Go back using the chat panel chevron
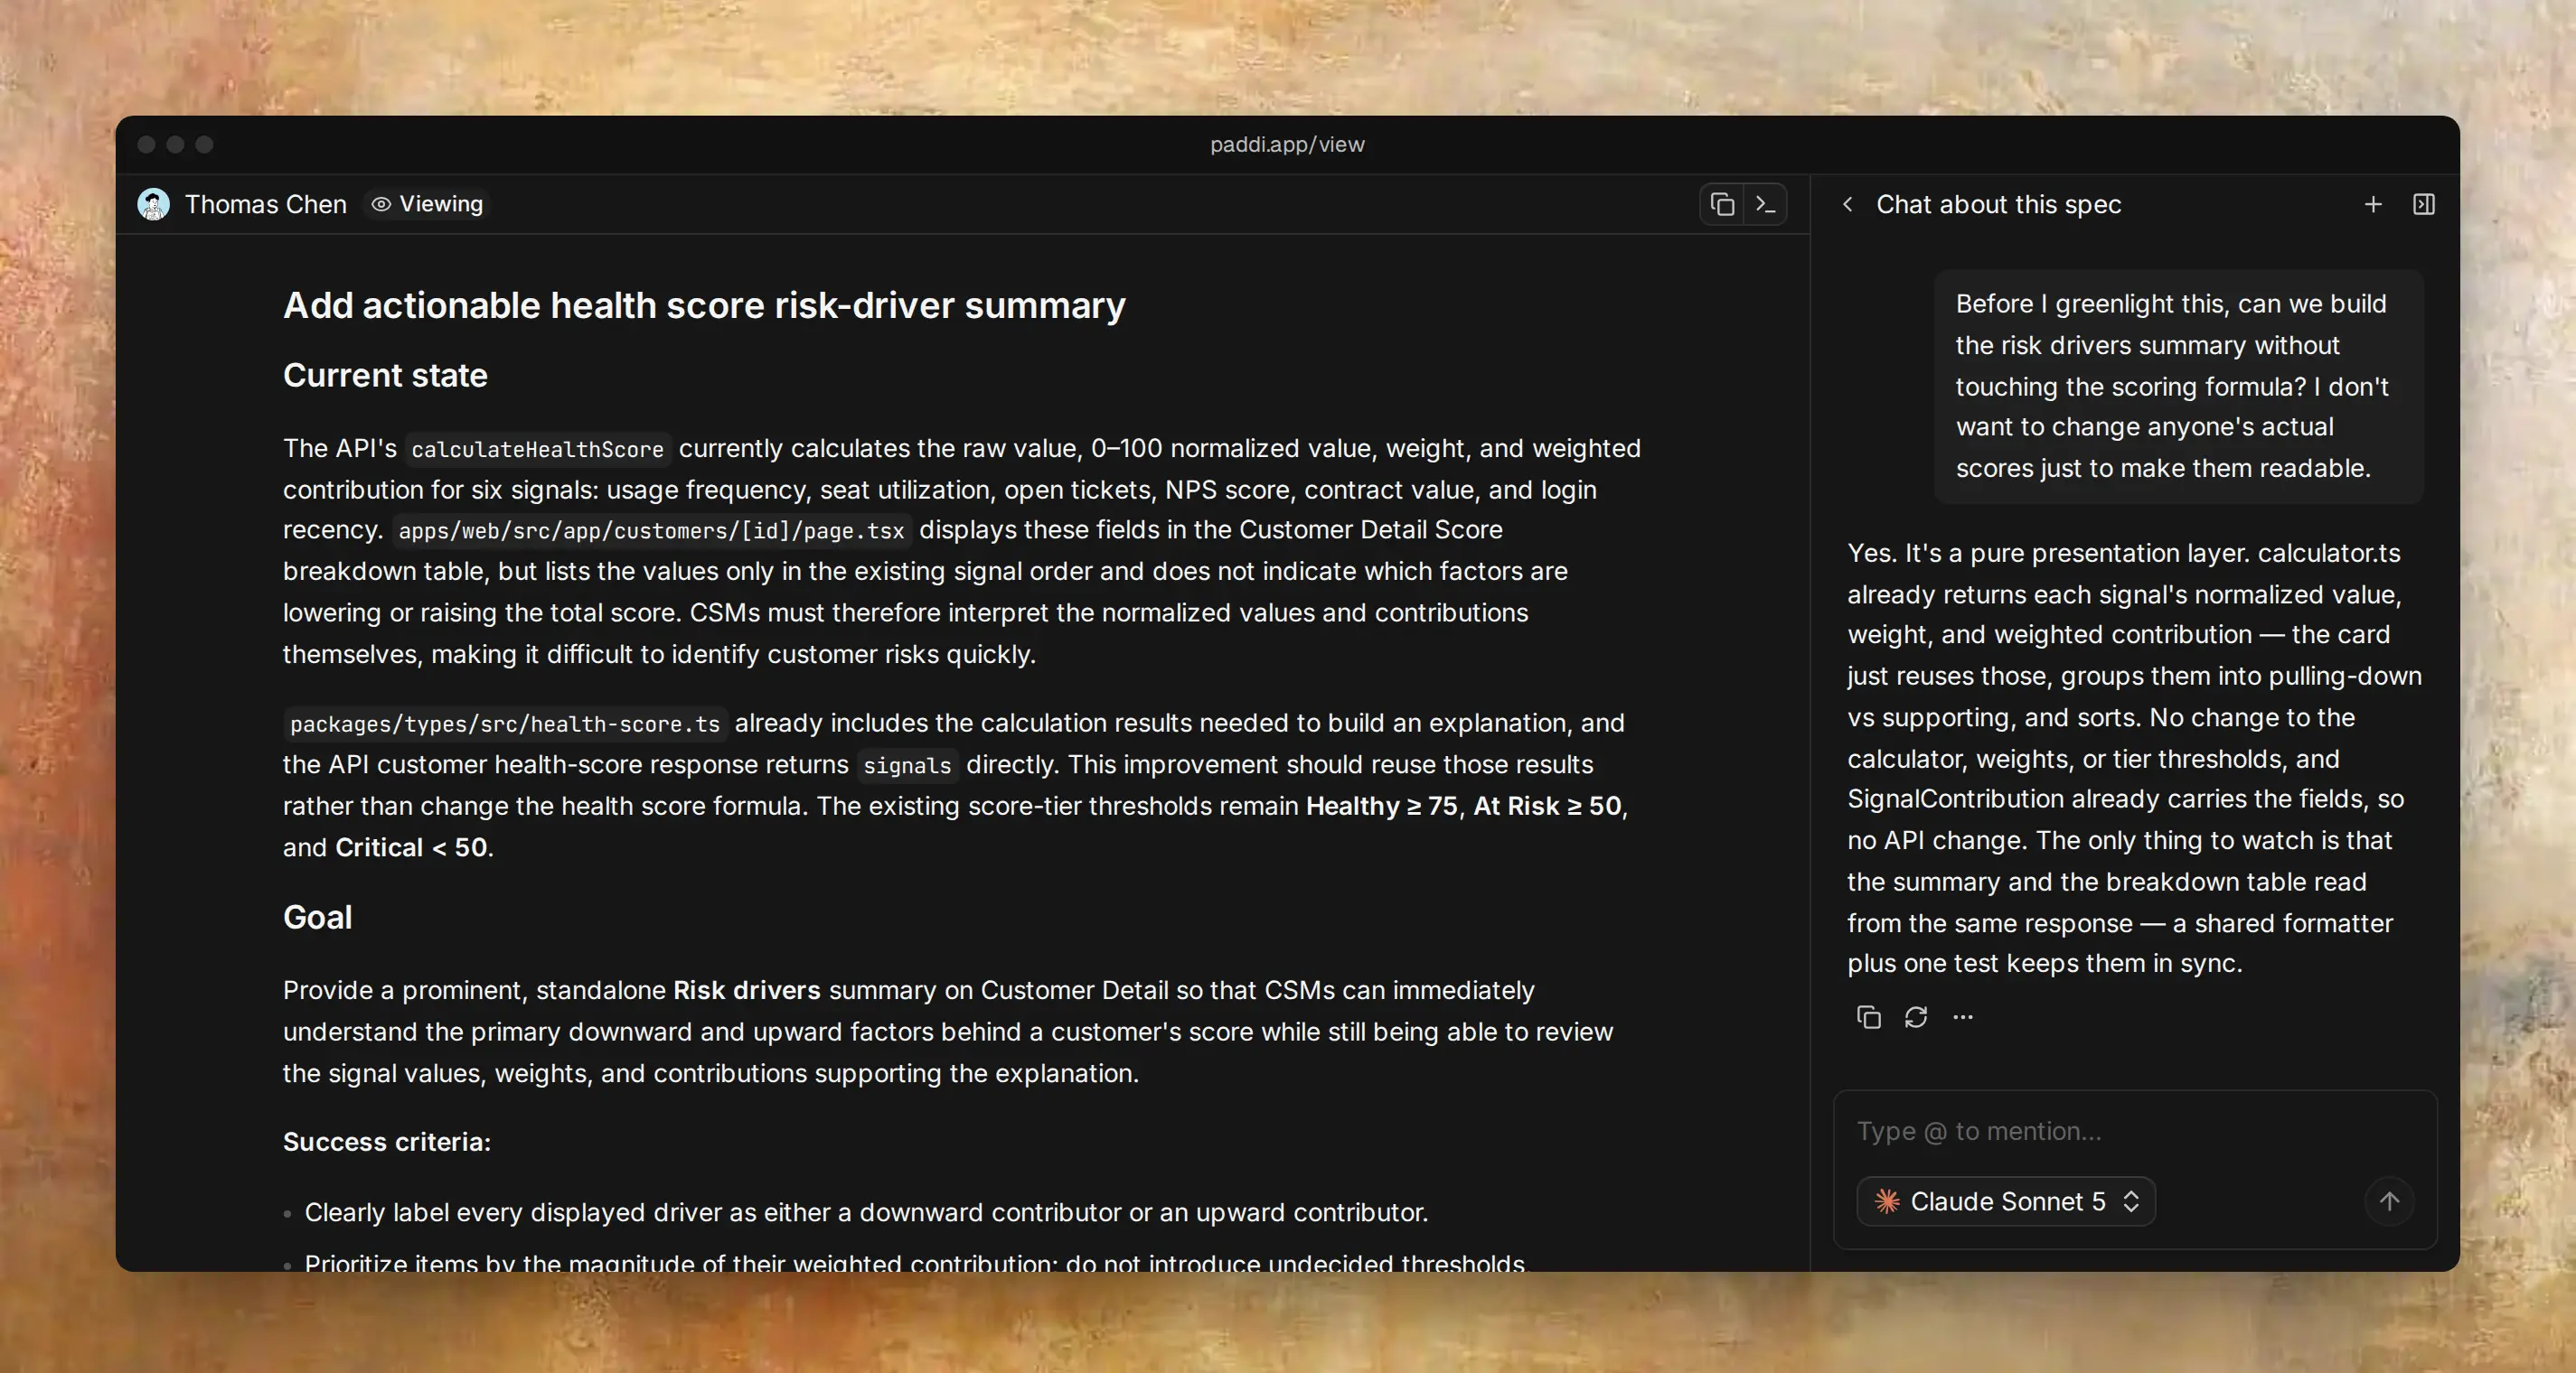 [x=1847, y=204]
